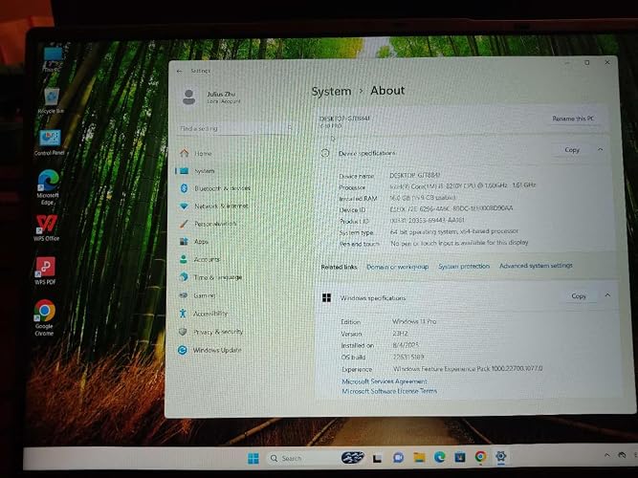Open Control Panel desktop icon
The width and height of the screenshot is (638, 478).
coord(49,142)
